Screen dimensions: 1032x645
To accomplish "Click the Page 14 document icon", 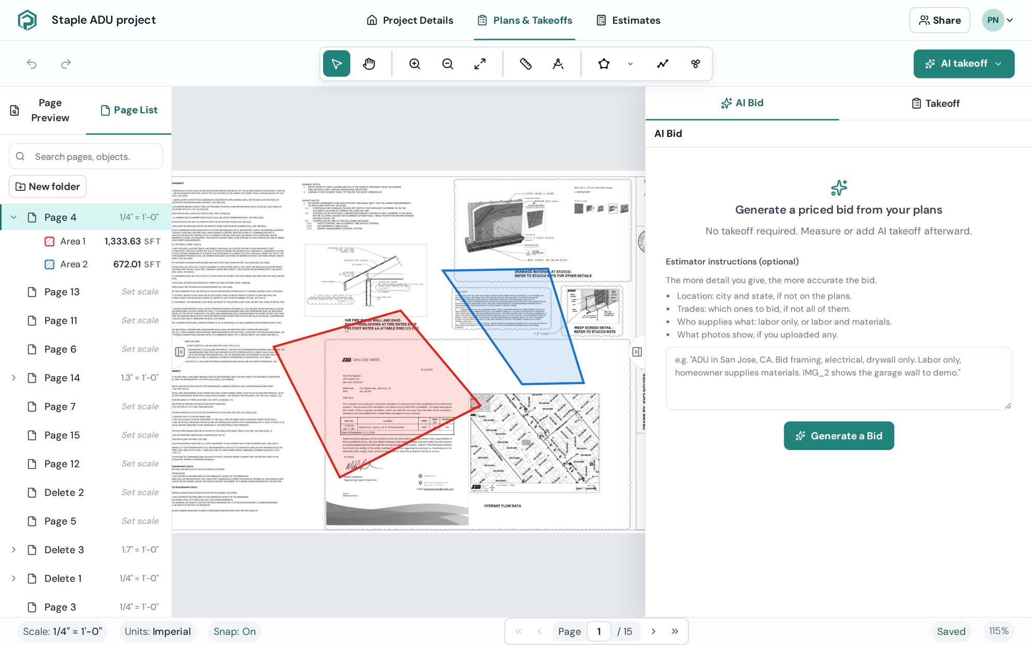I will tap(32, 378).
